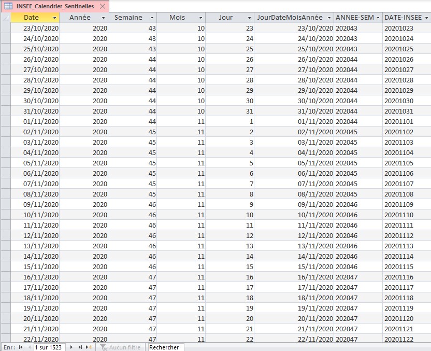Click Jour cell 14 in the 14/11/2020 row

229,256
